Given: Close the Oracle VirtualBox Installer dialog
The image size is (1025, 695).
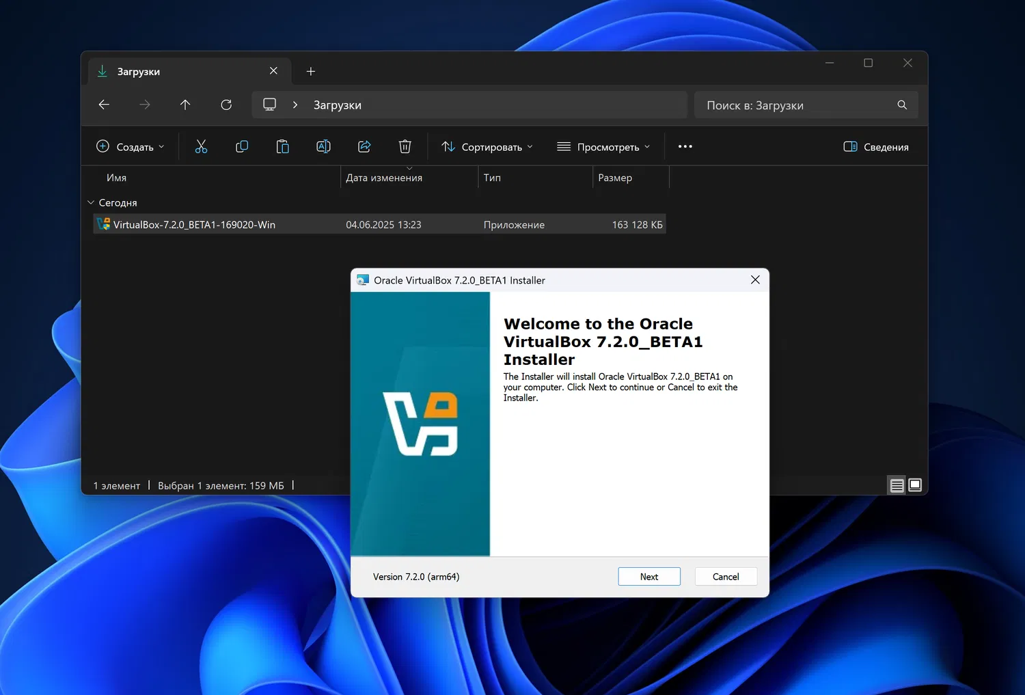Looking at the screenshot, I should [x=755, y=280].
